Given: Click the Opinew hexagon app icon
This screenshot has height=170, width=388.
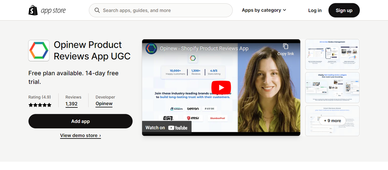Looking at the screenshot, I should [39, 50].
